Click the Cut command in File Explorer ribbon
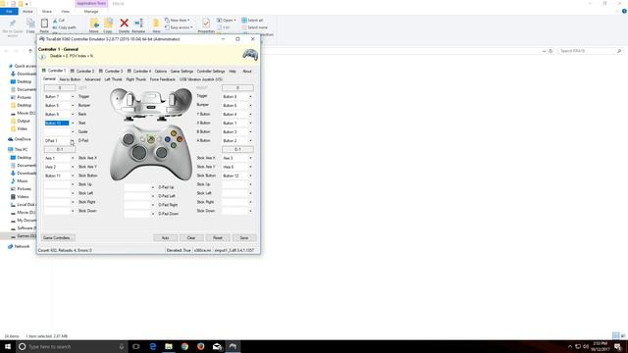The height and width of the screenshot is (353, 628). pos(59,21)
